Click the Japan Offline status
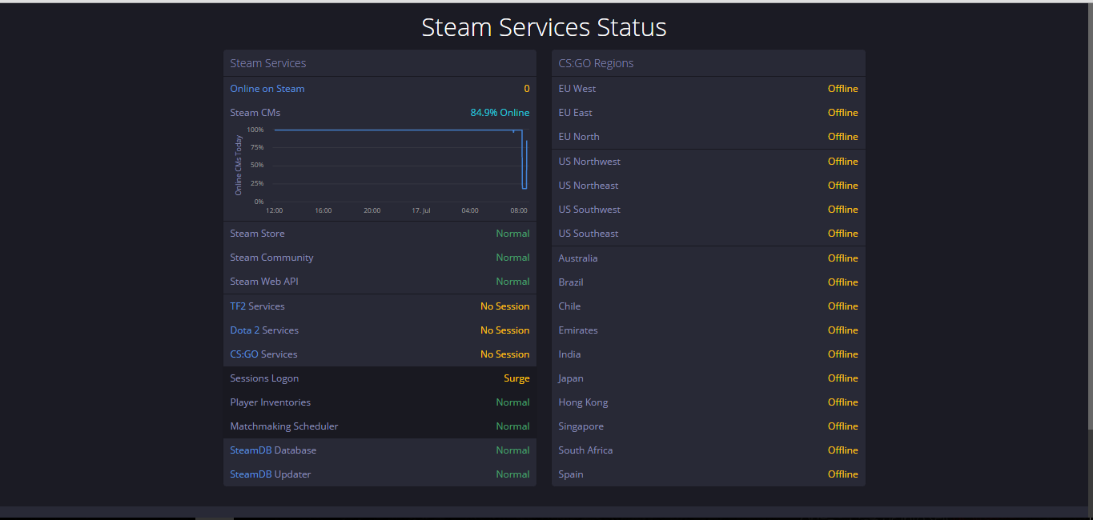Viewport: 1093px width, 520px height. point(843,378)
